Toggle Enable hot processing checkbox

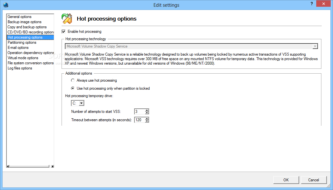tap(64, 32)
